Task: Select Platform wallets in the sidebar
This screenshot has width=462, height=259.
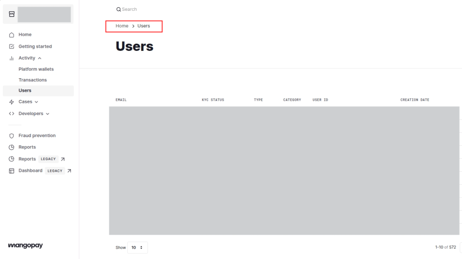Action: pos(36,69)
